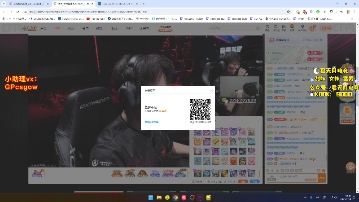Expand the activity bar up arrow
The height and width of the screenshot is (202, 359).
click(46, 173)
